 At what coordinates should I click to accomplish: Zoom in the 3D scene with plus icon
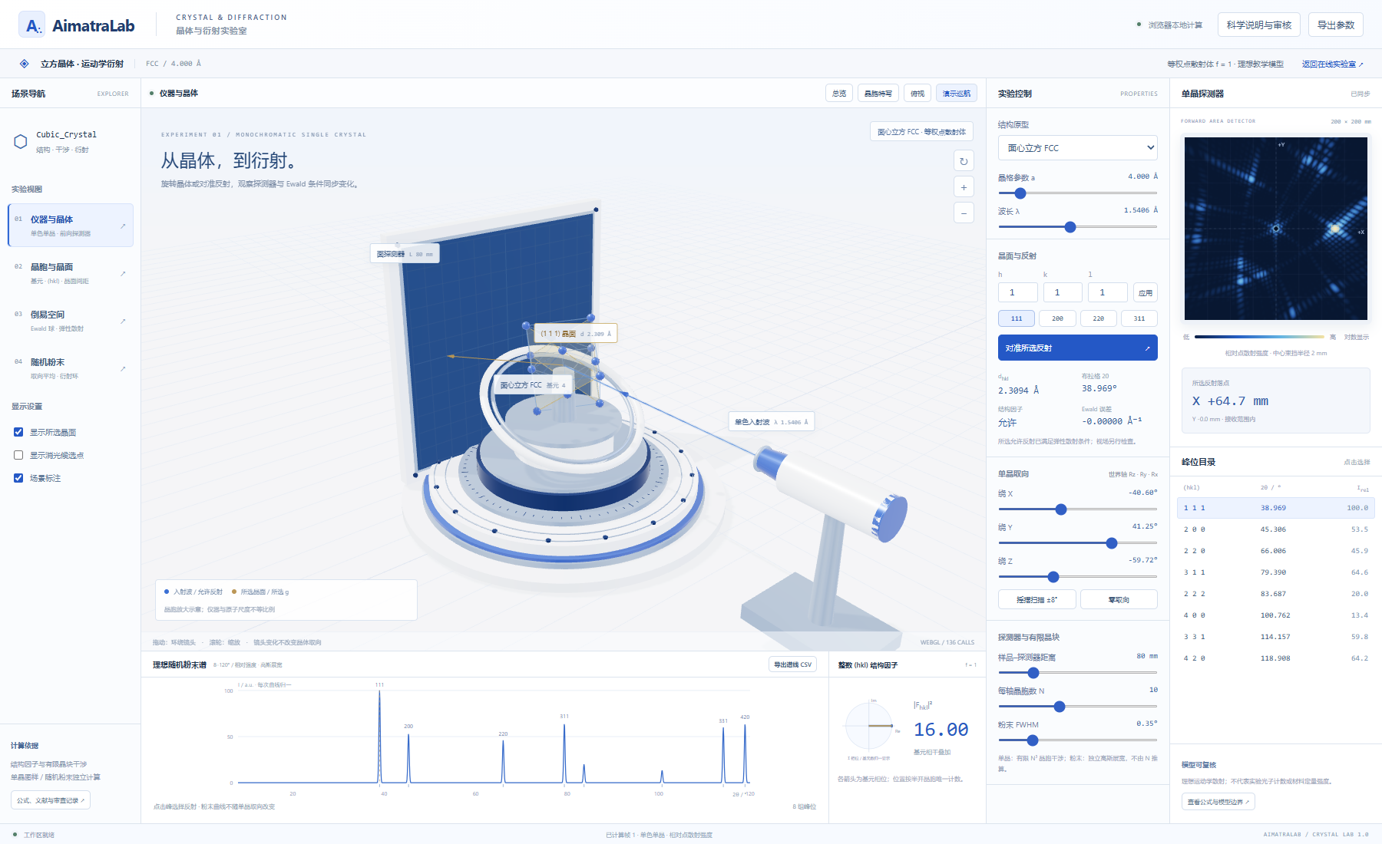(964, 187)
